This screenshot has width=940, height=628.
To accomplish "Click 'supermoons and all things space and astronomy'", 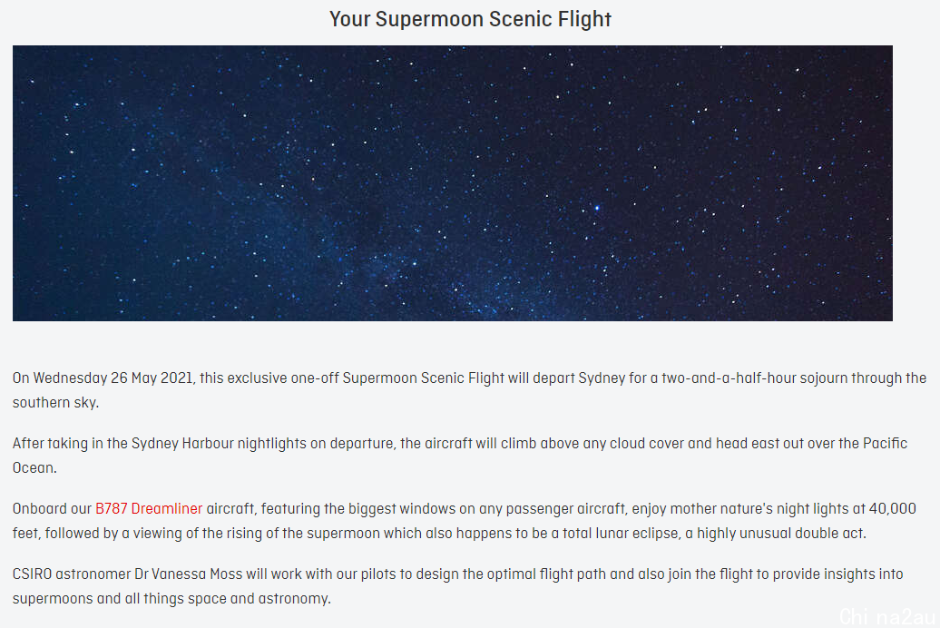I will (x=171, y=599).
